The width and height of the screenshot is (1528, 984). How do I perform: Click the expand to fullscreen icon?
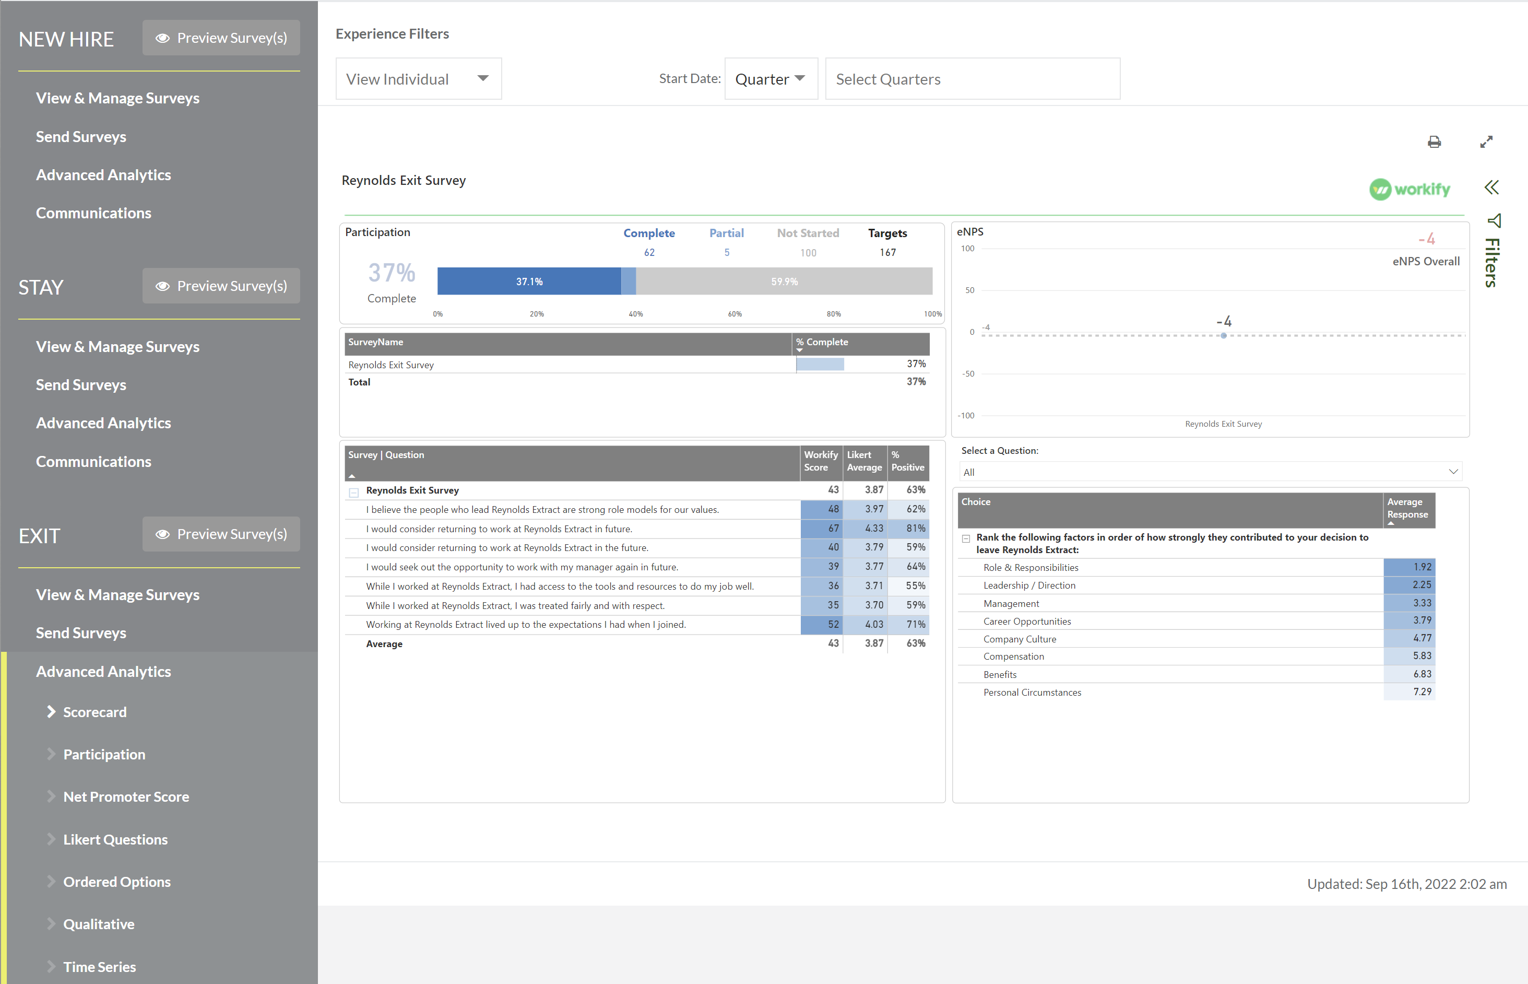(x=1486, y=142)
